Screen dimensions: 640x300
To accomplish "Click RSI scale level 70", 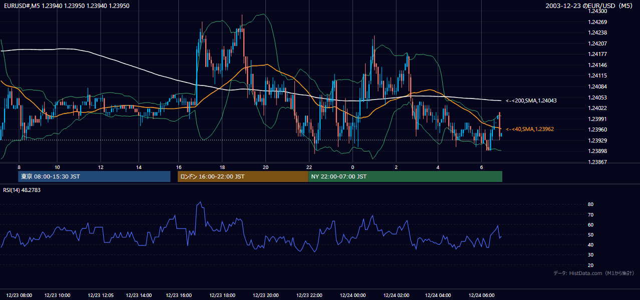I will (x=590, y=214).
